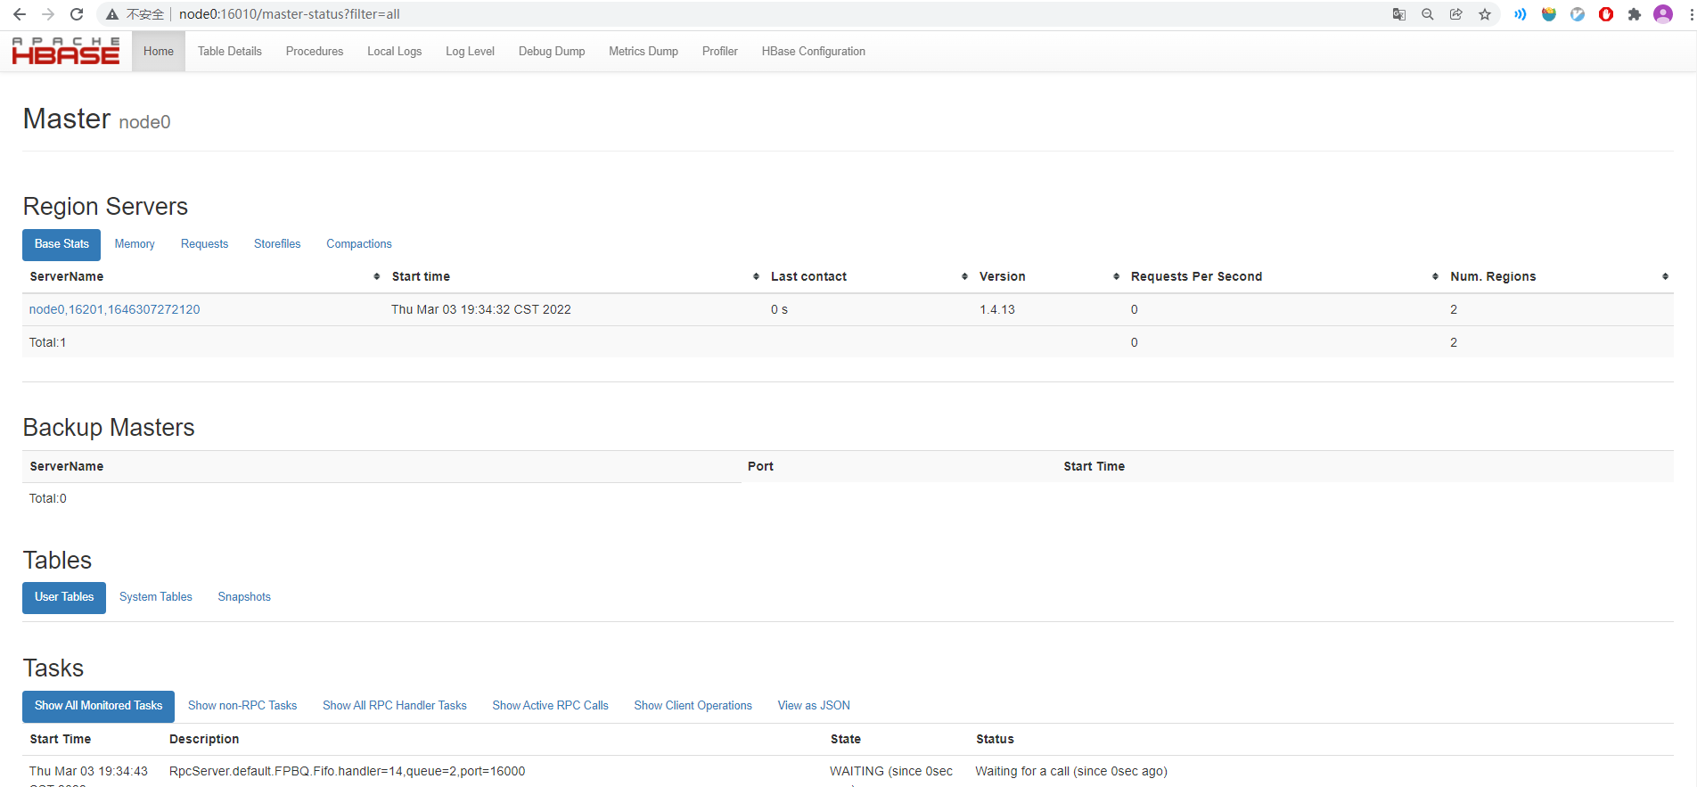Select the System Tables tab

point(156,597)
